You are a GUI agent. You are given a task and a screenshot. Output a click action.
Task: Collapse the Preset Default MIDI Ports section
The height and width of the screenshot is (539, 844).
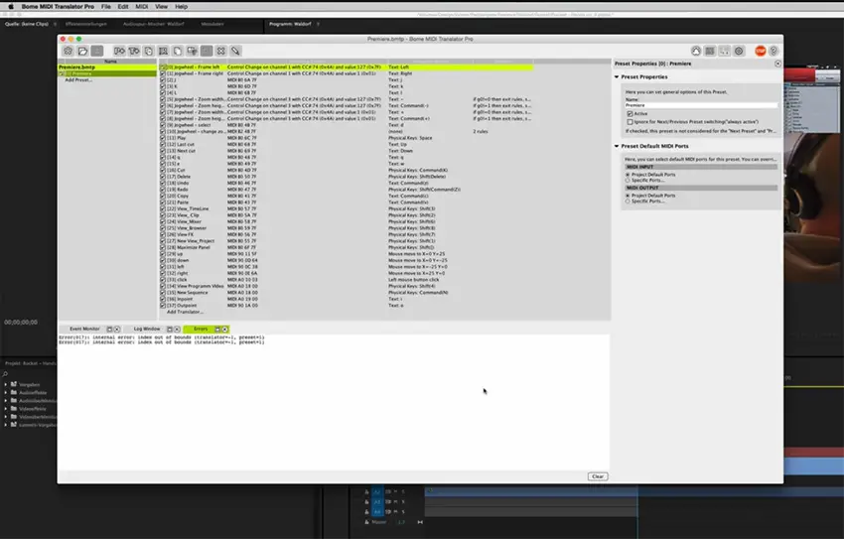pos(617,146)
